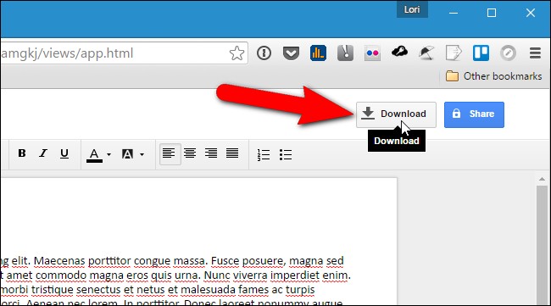The image size is (551, 306).
Task: Click the scrollbar up arrow
Action: pos(542,179)
